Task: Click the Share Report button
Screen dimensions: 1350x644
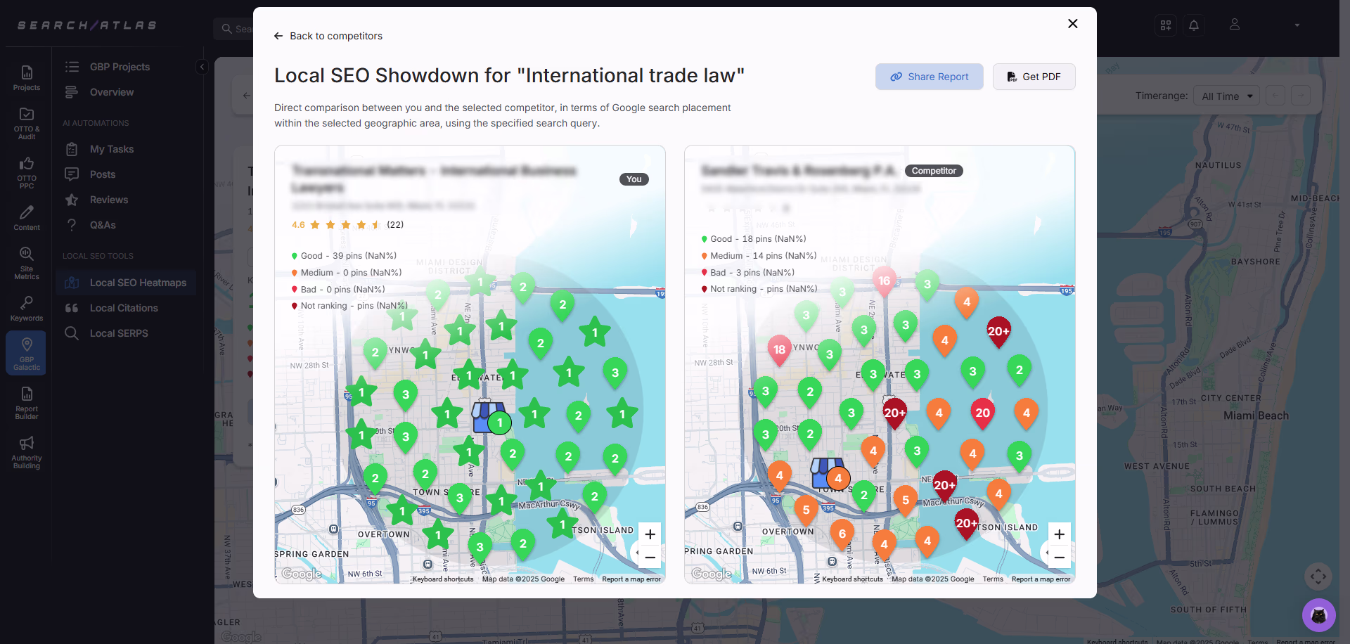Action: click(929, 77)
